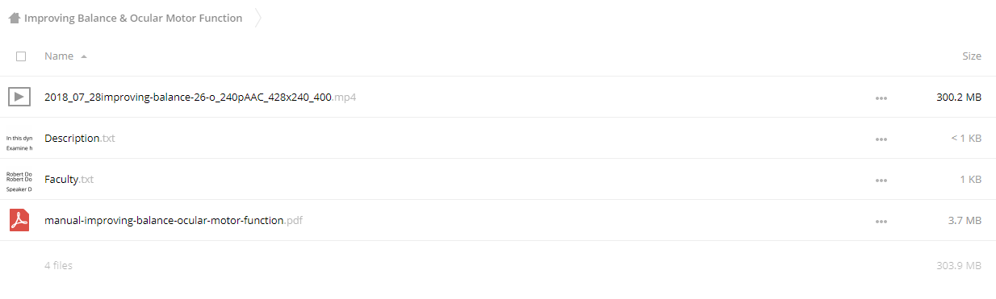Open 2018_07_28improving-balance mp4 file name
Screen dimensions: 996x299
click(200, 98)
